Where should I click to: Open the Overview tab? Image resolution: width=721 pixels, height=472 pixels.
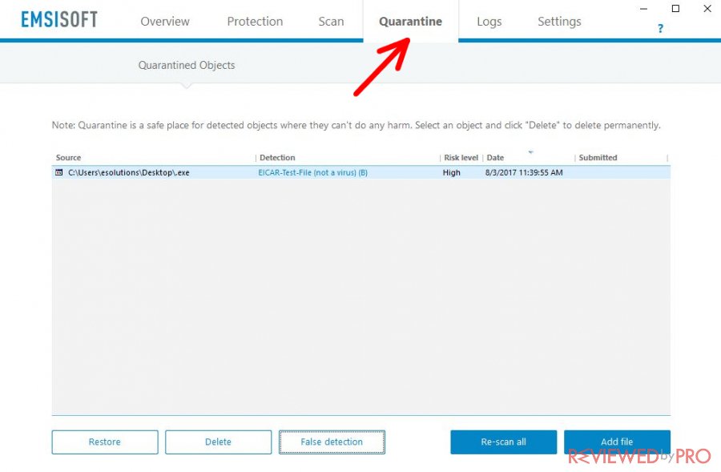(x=164, y=22)
